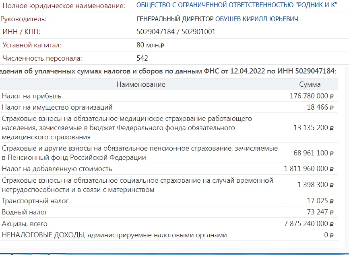Select the Водный налог row label
This screenshot has width=349, height=255.
pos(25,212)
